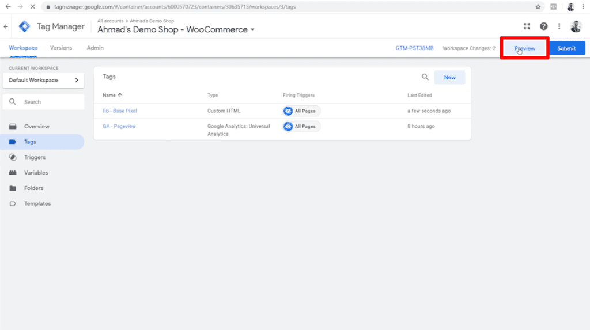Switch to the Admin tab
The height and width of the screenshot is (330, 590).
[x=95, y=48]
